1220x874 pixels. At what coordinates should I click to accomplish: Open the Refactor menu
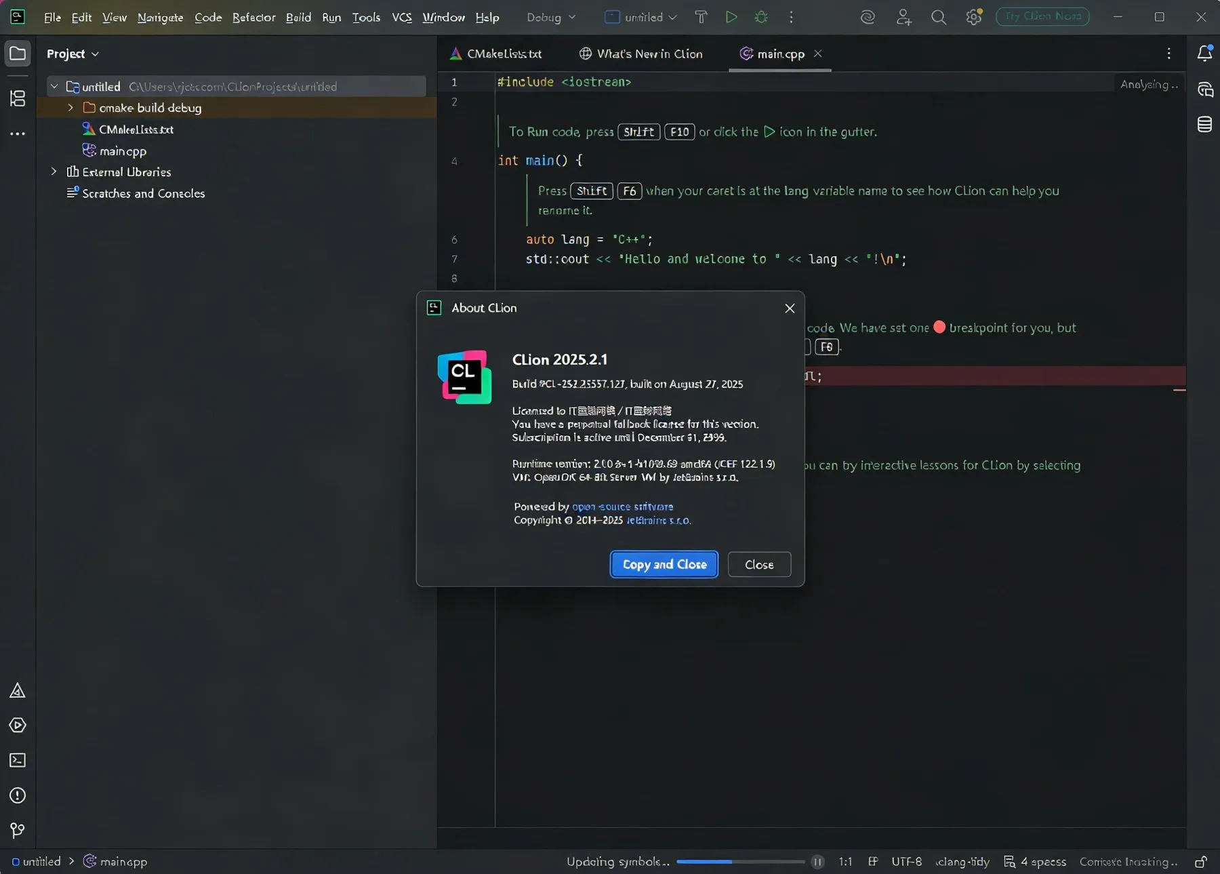(253, 17)
